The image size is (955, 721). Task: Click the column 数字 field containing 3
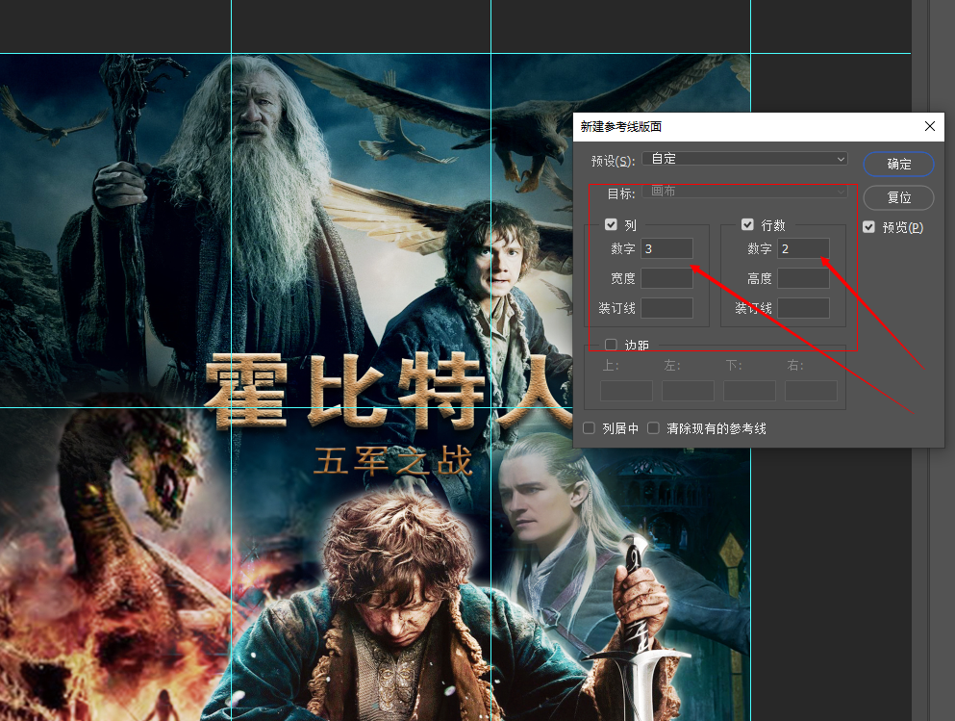(x=666, y=248)
